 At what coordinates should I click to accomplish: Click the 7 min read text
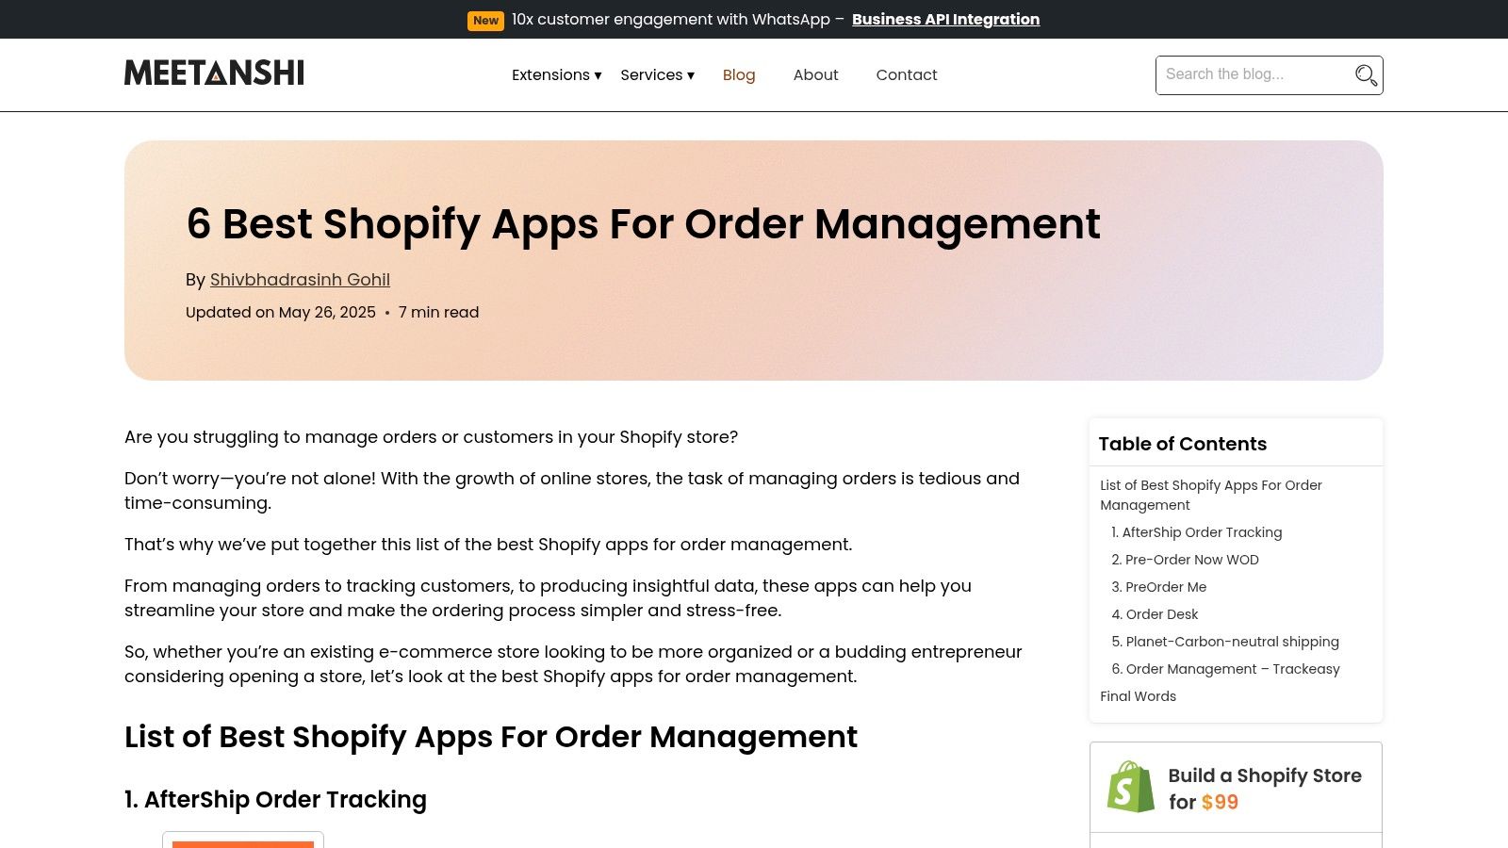438,313
